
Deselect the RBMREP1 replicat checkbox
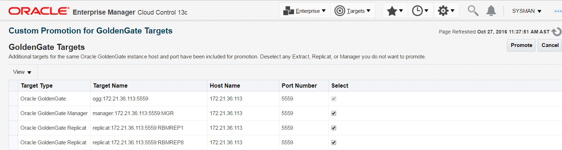coord(334,128)
